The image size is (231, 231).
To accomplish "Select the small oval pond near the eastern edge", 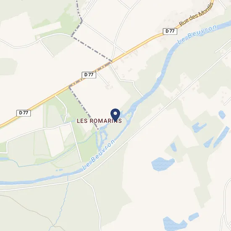I will coord(222,115).
